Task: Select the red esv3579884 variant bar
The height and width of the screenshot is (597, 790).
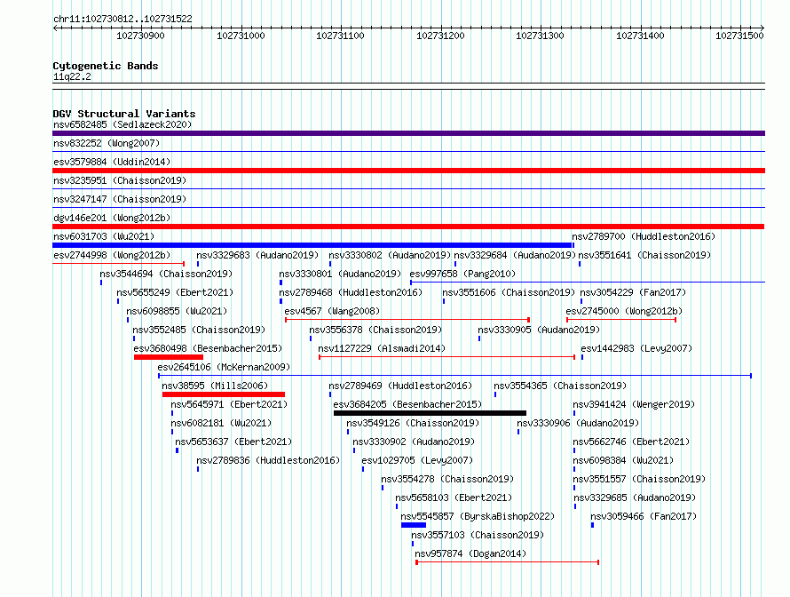Action: [408, 171]
